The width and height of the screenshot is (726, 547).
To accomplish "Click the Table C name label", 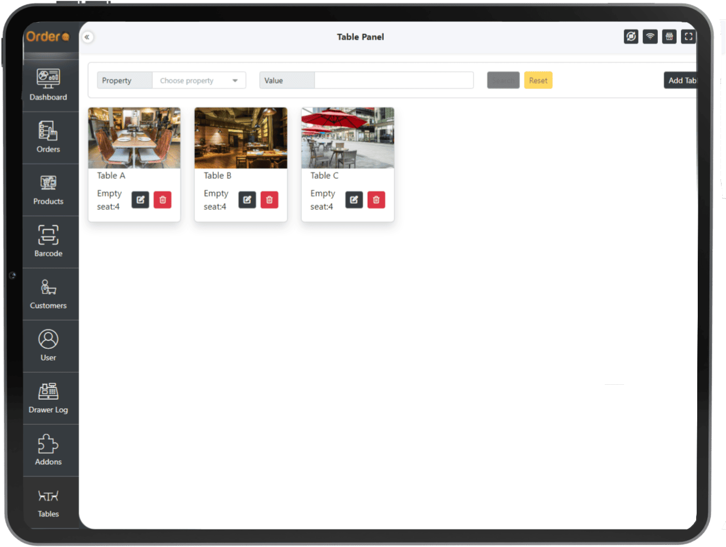I will tap(325, 176).
